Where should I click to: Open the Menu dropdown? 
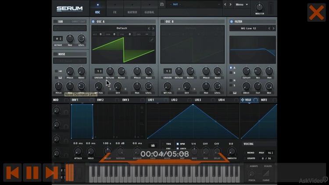click(242, 4)
